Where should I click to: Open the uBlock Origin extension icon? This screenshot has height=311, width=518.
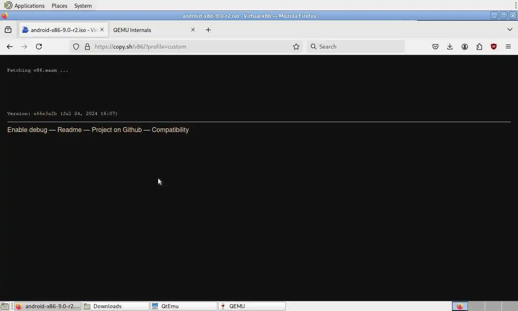(x=494, y=47)
